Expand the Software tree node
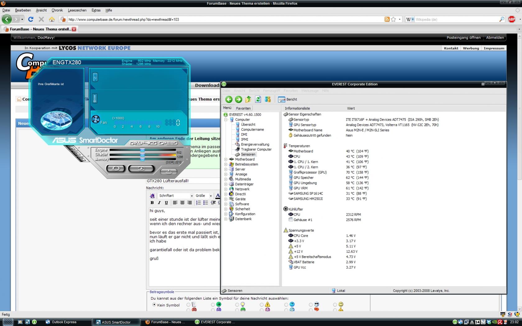The width and height of the screenshot is (522, 326). point(226,204)
